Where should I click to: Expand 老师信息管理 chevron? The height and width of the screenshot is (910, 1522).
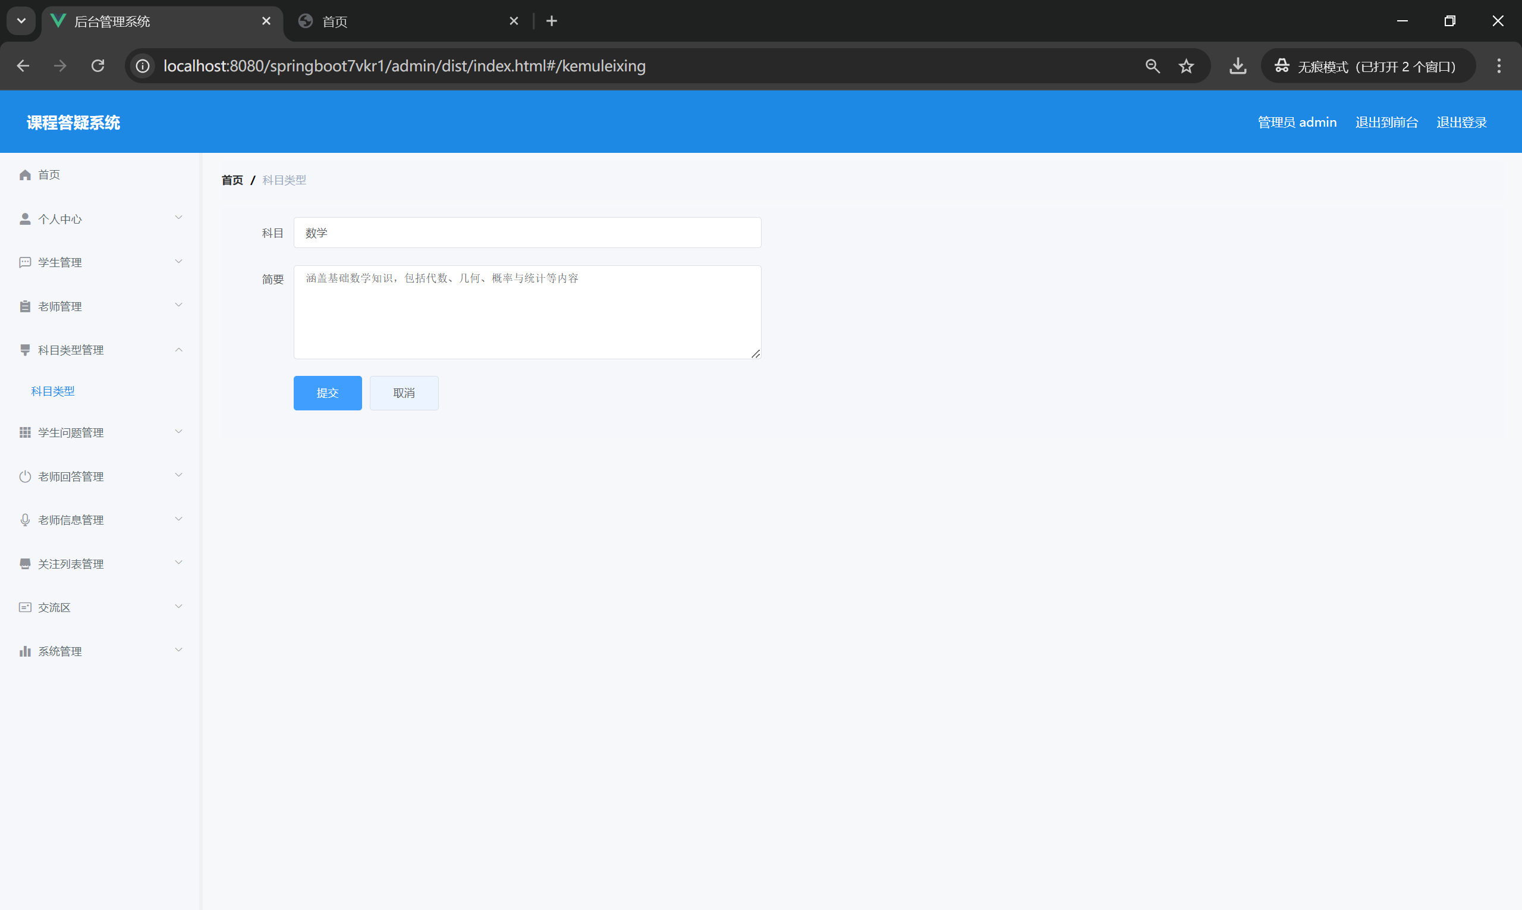pos(179,519)
